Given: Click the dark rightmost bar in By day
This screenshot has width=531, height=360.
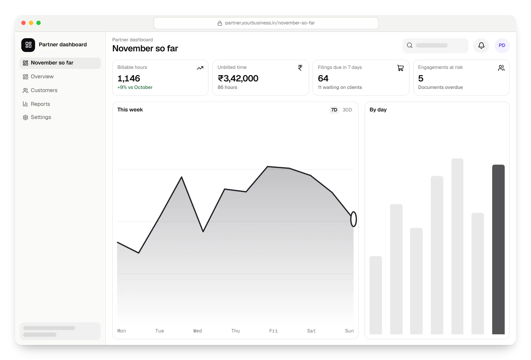Looking at the screenshot, I should point(498,249).
